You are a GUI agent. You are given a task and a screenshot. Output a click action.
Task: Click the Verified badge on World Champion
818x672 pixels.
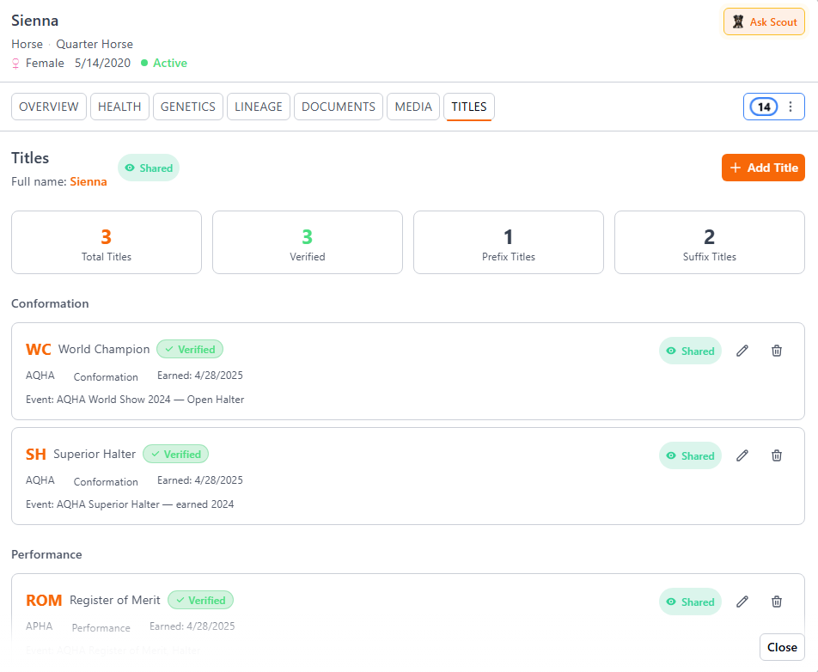[190, 349]
